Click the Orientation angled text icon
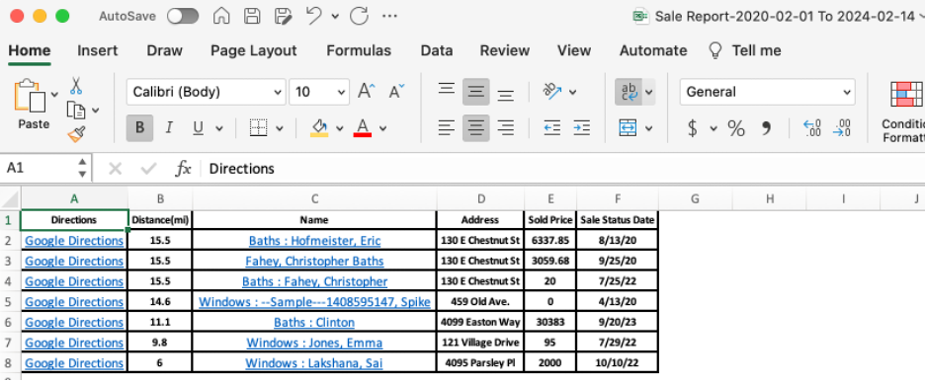This screenshot has width=925, height=381. coord(552,91)
